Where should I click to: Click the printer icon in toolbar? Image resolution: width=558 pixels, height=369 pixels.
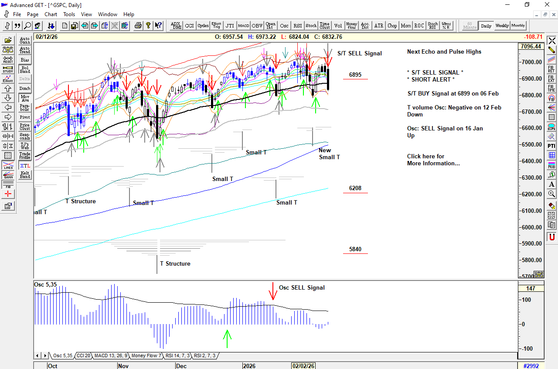pos(138,26)
